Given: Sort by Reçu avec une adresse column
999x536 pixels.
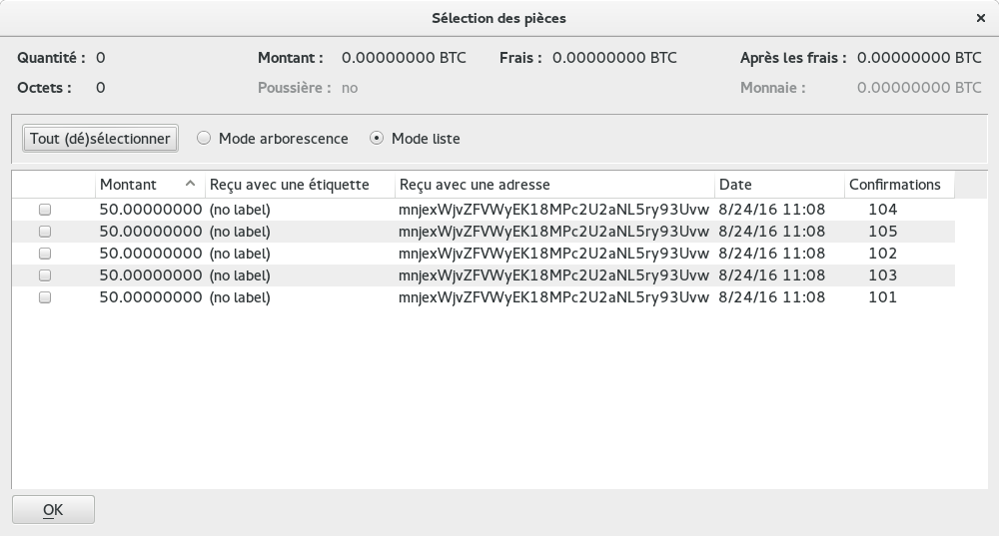Looking at the screenshot, I should tap(474, 185).
